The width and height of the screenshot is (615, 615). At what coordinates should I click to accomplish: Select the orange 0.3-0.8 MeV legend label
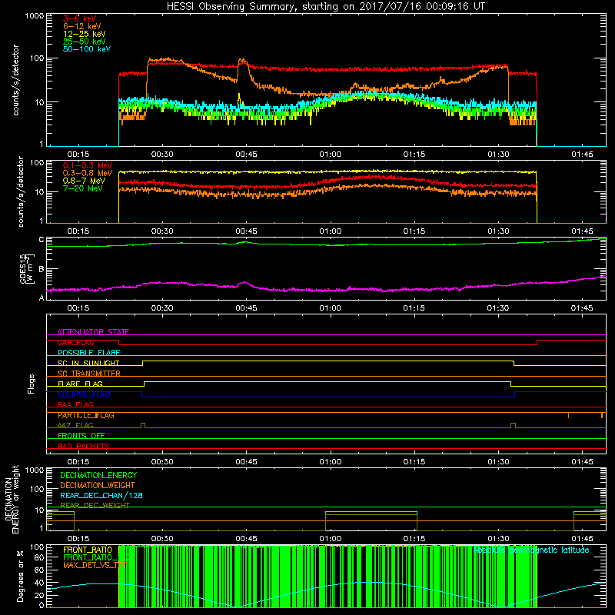tap(88, 173)
